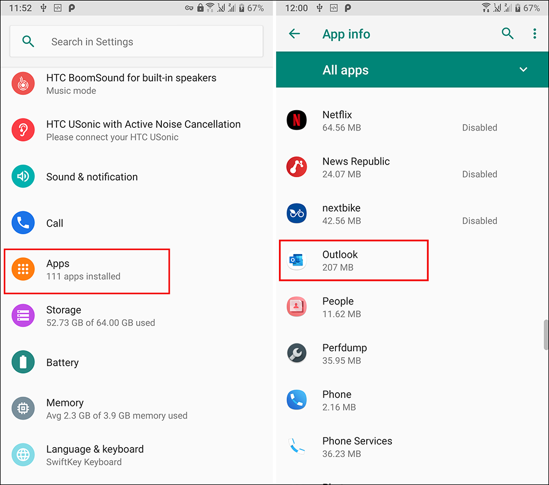Tap the app list scrollbar handle
549x485 pixels.
coord(546,335)
